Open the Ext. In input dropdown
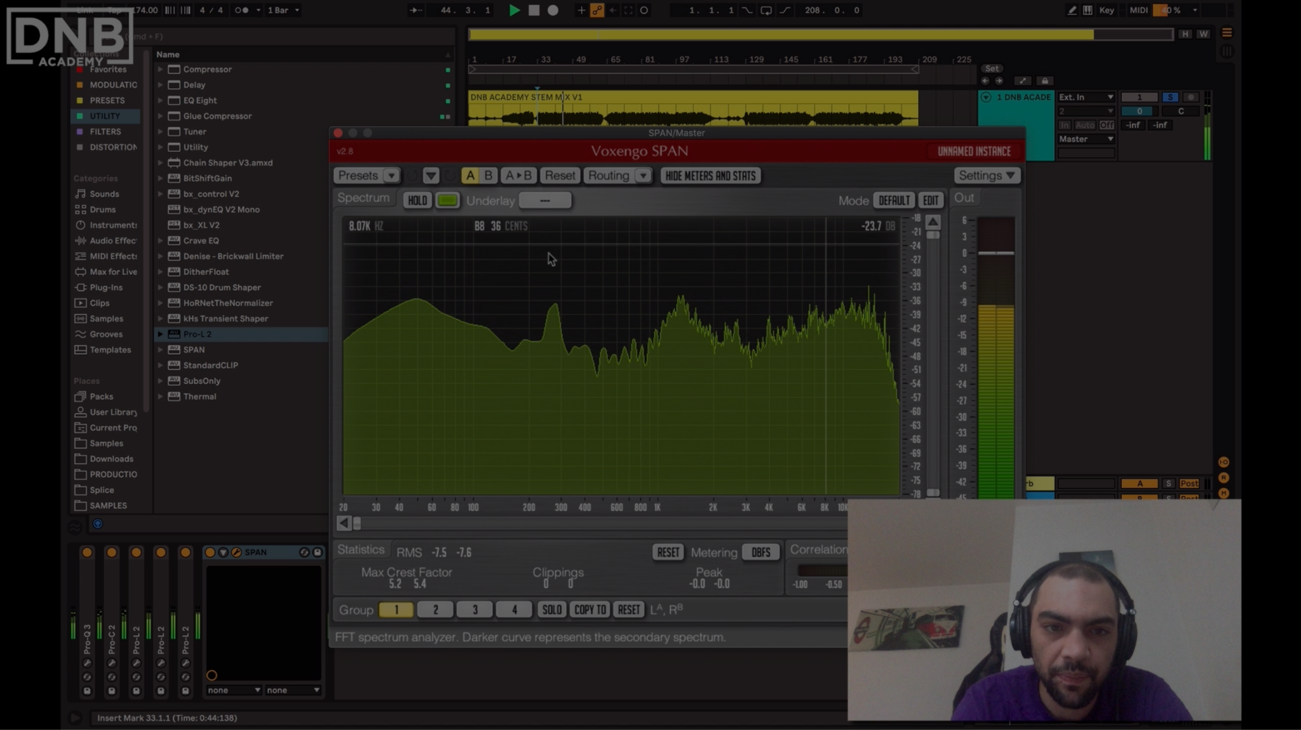Image resolution: width=1301 pixels, height=730 pixels. tap(1086, 97)
